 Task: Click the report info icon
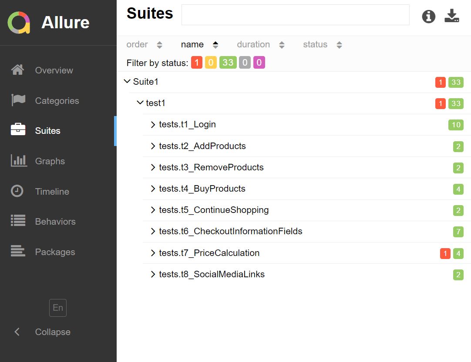point(428,17)
